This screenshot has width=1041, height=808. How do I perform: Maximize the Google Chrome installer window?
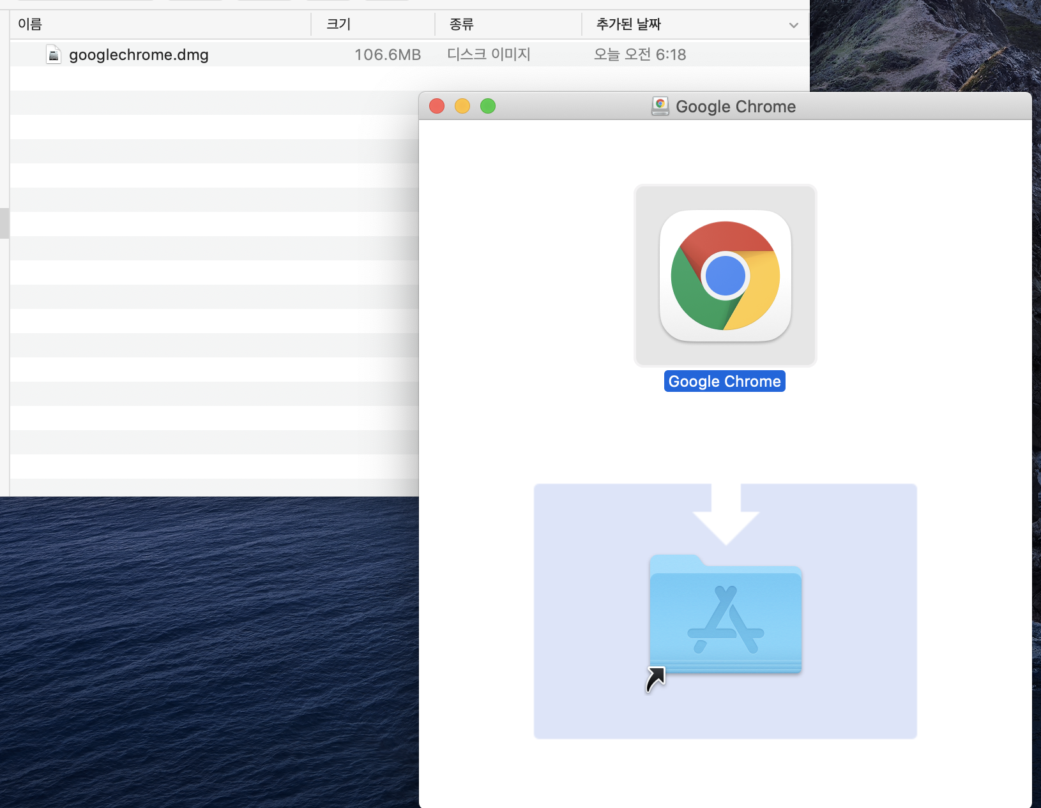pyautogui.click(x=488, y=106)
